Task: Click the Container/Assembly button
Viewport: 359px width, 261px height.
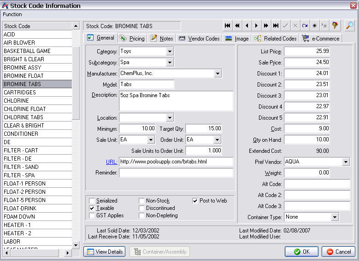Action: click(x=159, y=252)
